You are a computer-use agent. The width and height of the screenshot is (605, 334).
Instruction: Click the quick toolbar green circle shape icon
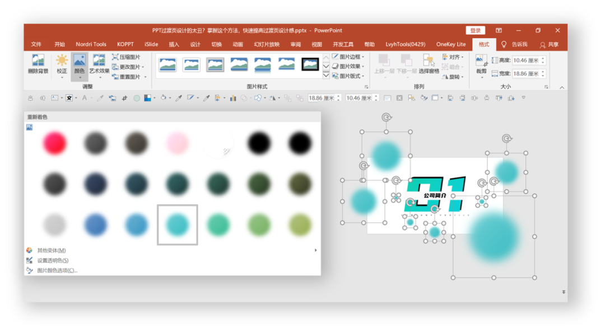pos(137,98)
